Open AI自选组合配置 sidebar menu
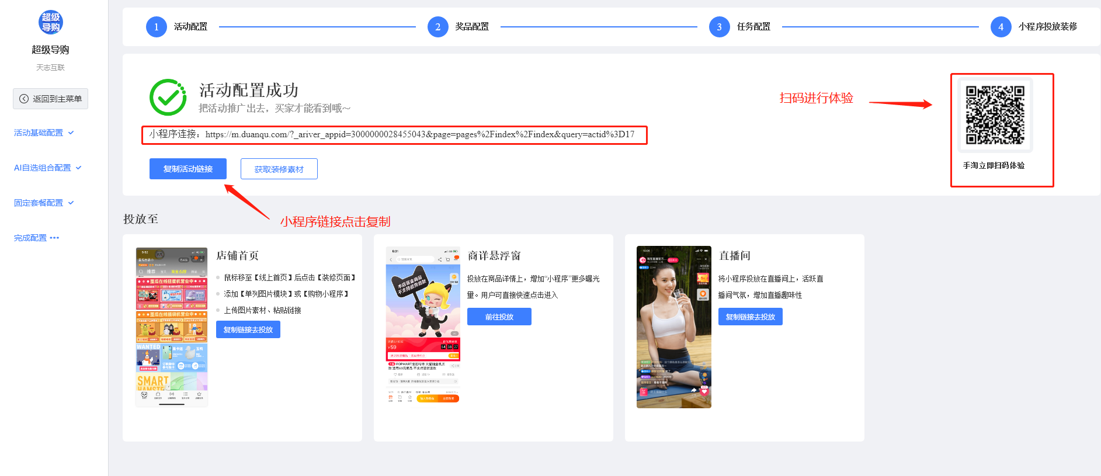1101x476 pixels. [x=42, y=168]
